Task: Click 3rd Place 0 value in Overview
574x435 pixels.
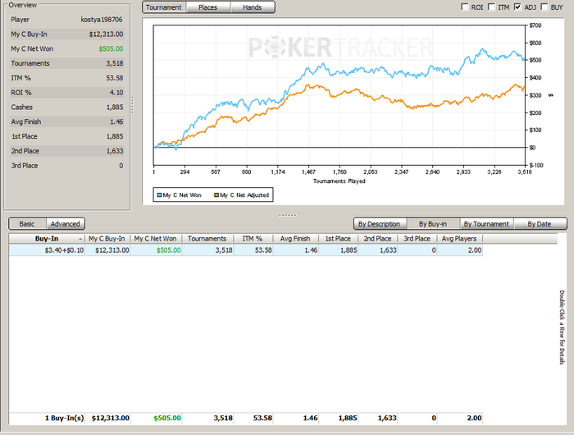Action: [x=121, y=166]
